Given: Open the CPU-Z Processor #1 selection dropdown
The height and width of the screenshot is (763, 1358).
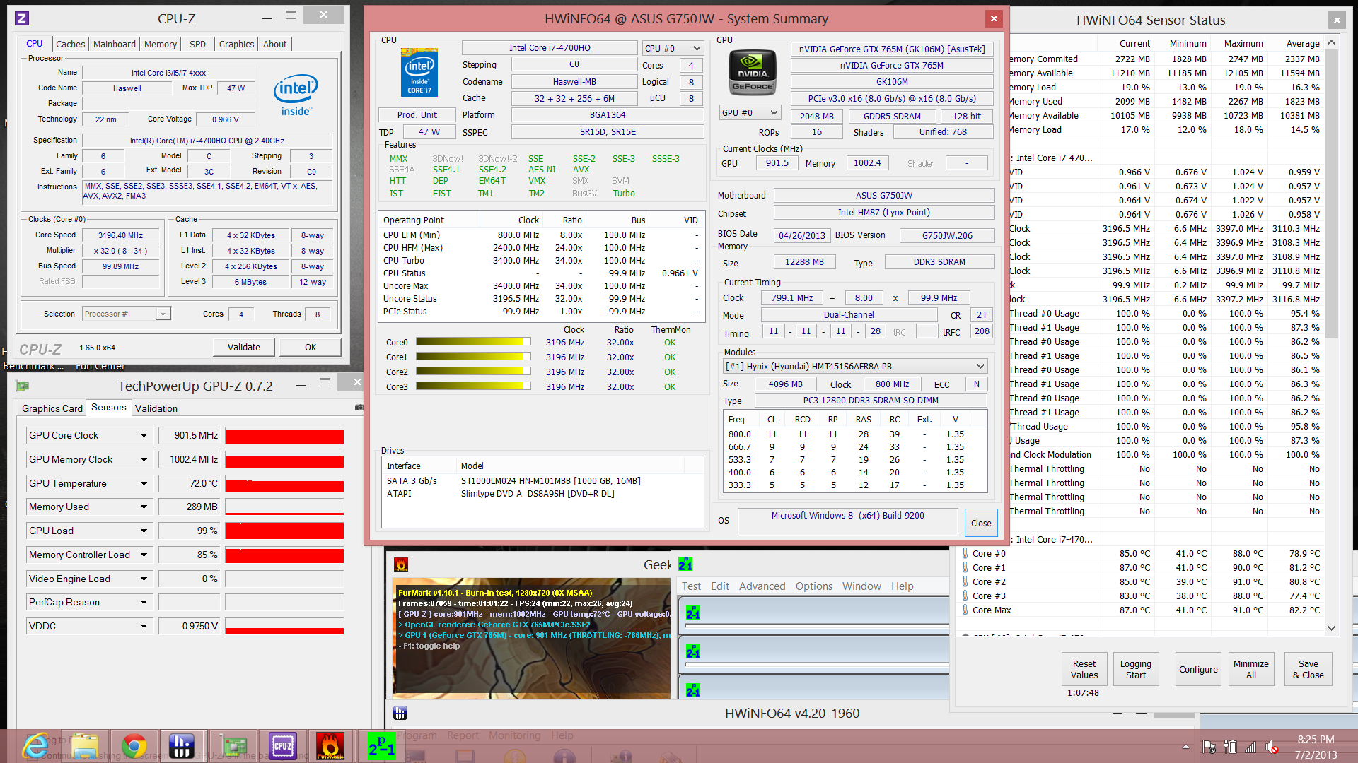Looking at the screenshot, I should (x=163, y=314).
